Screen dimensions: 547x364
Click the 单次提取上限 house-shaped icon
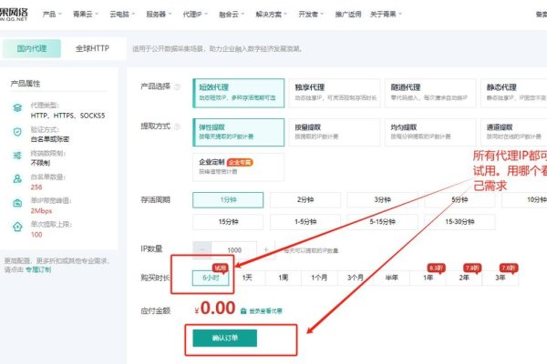[x=17, y=227]
